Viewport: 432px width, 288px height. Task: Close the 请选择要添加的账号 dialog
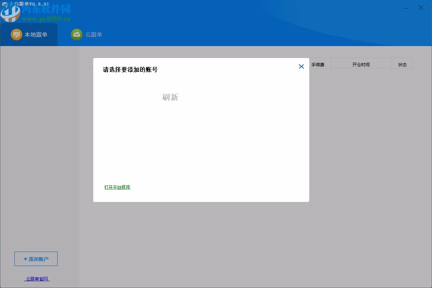coord(301,67)
